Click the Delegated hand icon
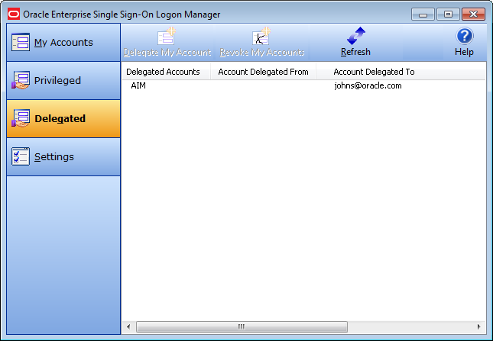The width and height of the screenshot is (493, 341). (x=21, y=118)
